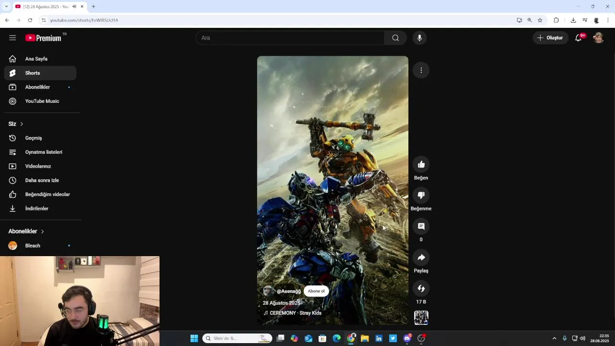Show hidden system tray icons
Image resolution: width=615 pixels, height=346 pixels.
554,338
